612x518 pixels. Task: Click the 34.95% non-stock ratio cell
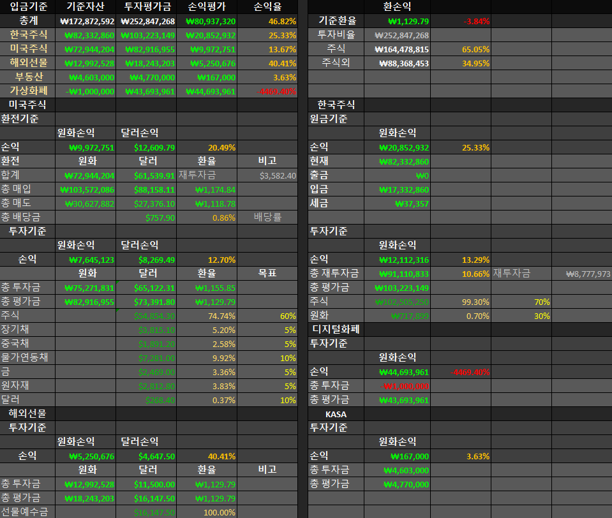click(x=461, y=63)
